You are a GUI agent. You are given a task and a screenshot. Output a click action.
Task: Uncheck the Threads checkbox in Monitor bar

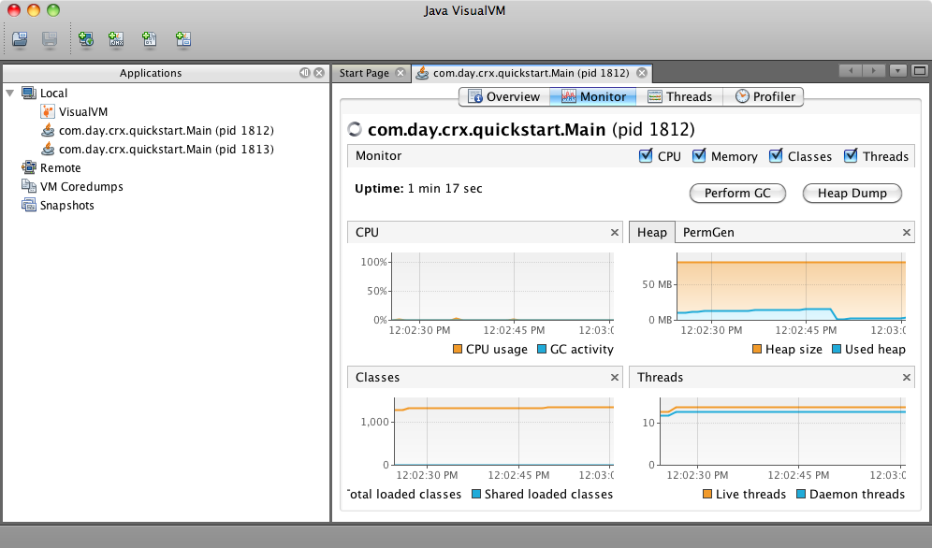(851, 155)
